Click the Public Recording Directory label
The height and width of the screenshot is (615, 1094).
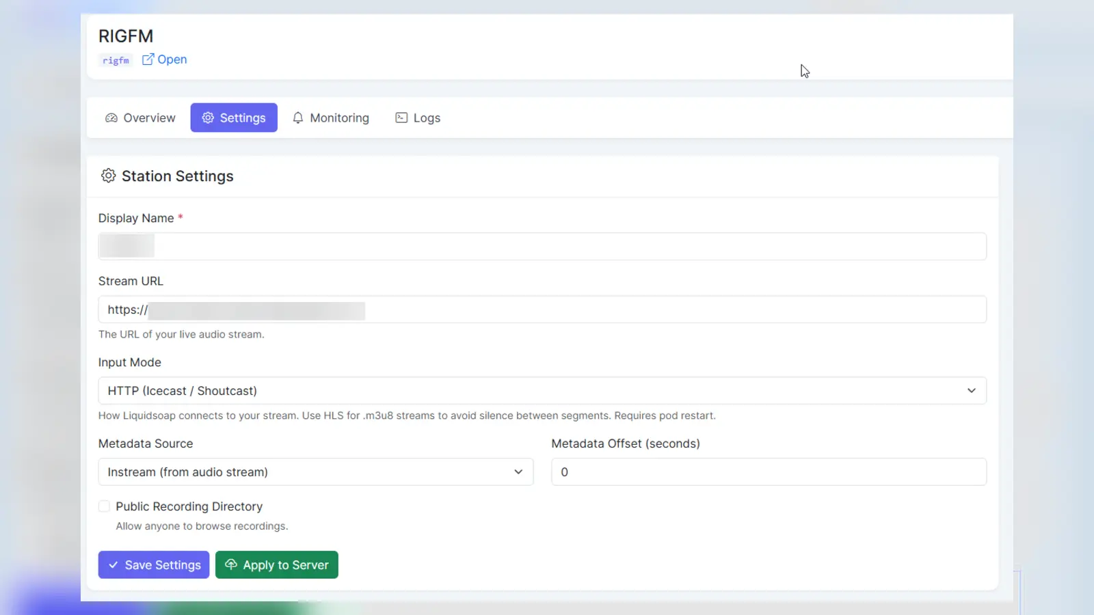[x=189, y=506]
